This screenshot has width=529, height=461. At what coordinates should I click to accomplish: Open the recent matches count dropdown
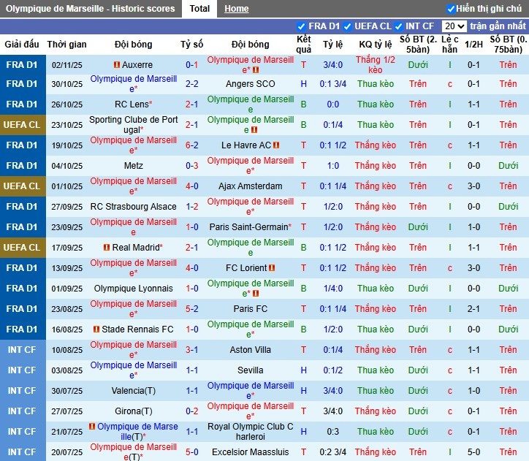454,26
